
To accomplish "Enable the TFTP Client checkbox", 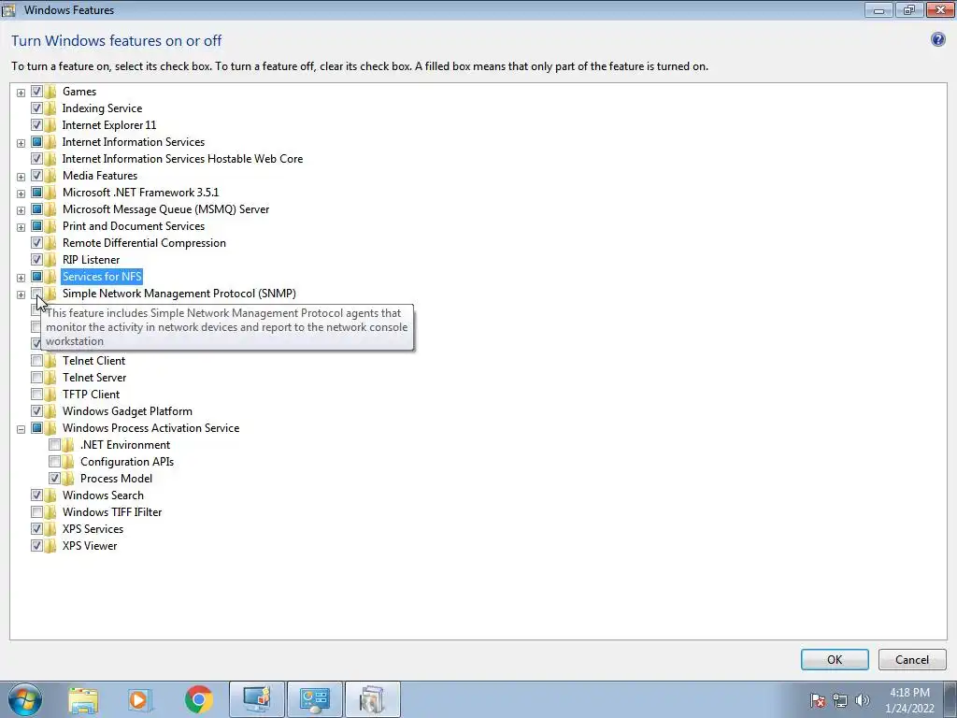I will [36, 395].
